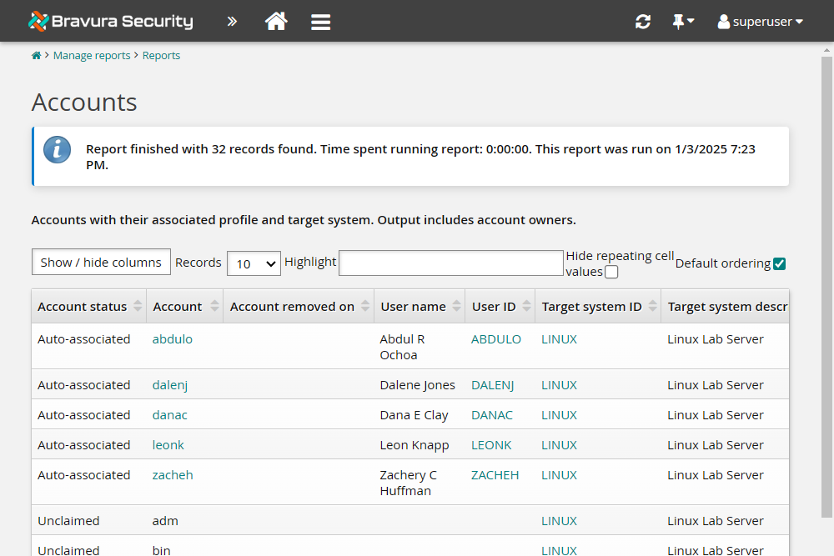Uncheck the Default ordering checkbox
Screen dimensions: 834x556
click(x=779, y=263)
